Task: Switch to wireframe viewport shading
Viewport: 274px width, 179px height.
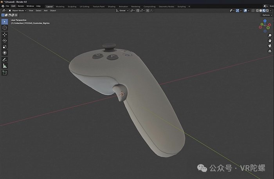Action: coord(258,11)
